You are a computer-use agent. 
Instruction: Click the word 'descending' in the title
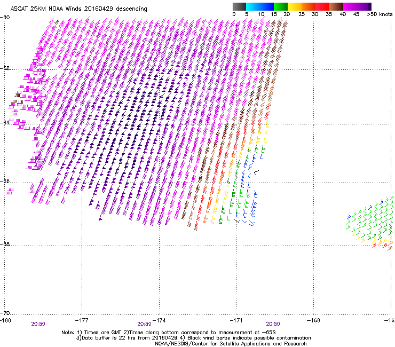tap(131, 9)
